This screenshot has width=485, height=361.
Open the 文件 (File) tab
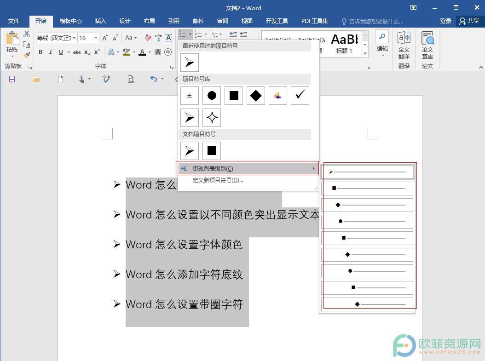(x=14, y=21)
